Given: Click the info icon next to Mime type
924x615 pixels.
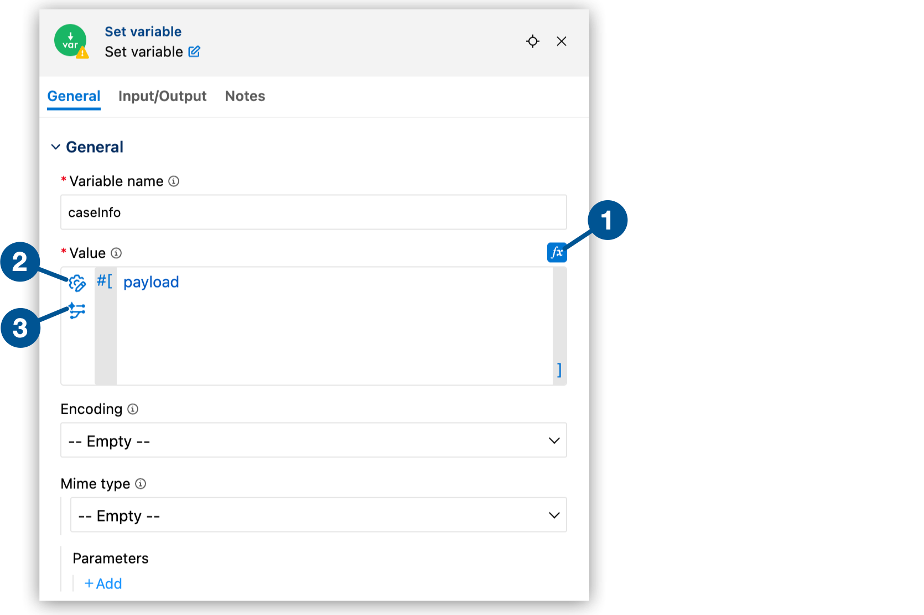Looking at the screenshot, I should (x=141, y=484).
